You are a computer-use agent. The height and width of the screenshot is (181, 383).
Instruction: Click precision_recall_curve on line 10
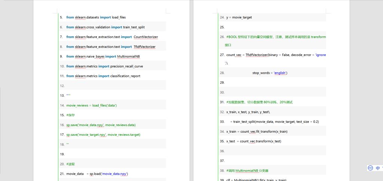tap(126, 66)
